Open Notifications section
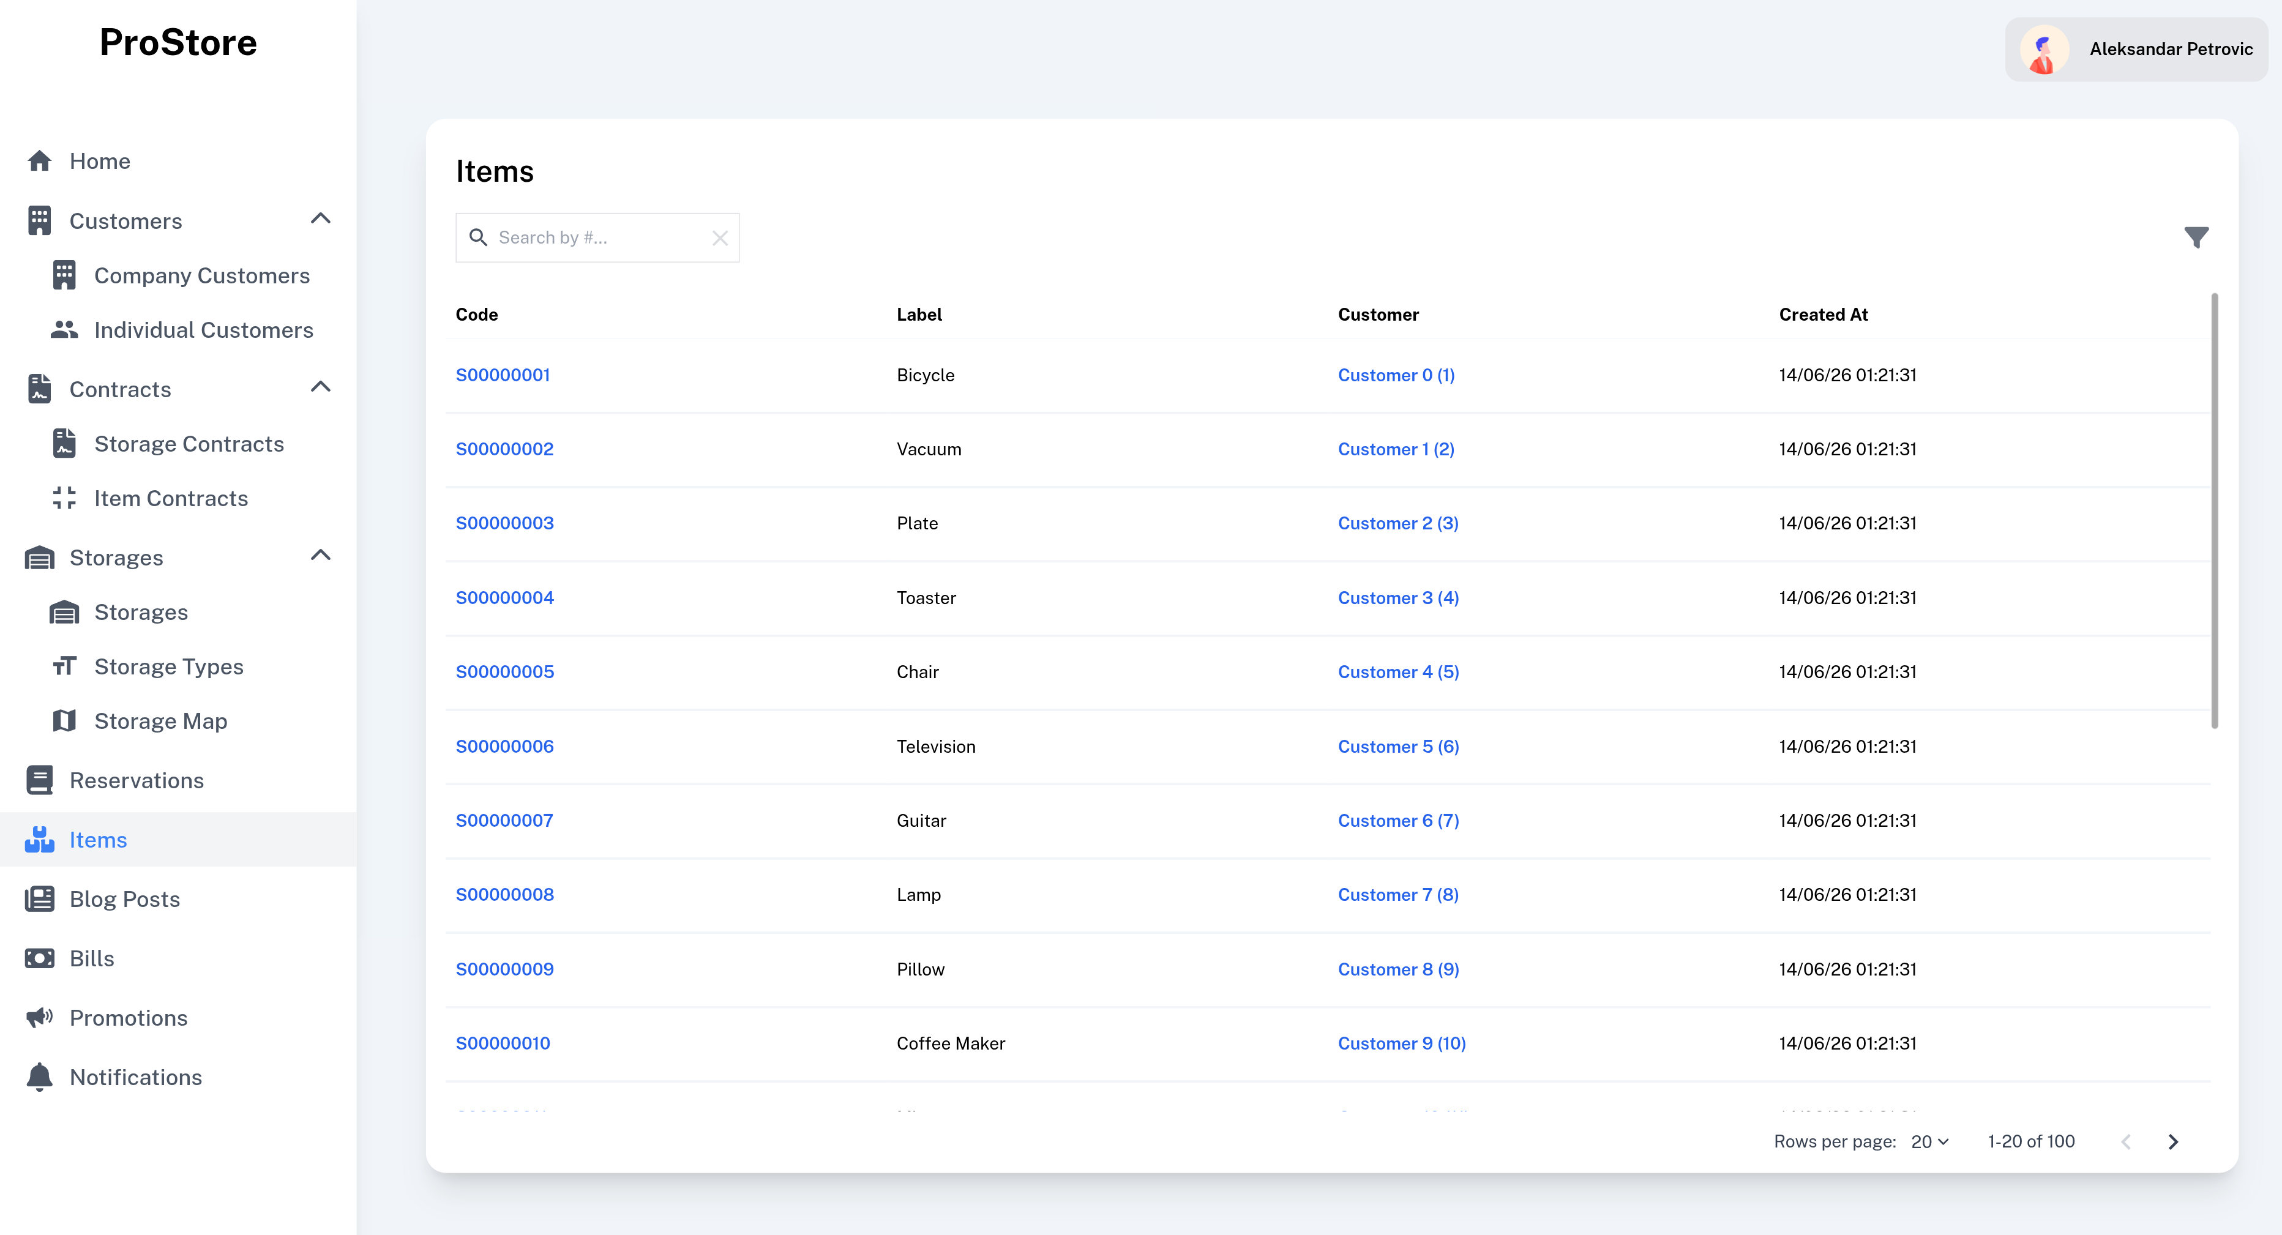The image size is (2282, 1235). tap(178, 1076)
